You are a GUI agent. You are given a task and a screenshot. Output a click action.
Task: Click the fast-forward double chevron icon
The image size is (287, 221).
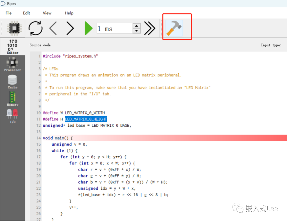pyautogui.click(x=150, y=28)
